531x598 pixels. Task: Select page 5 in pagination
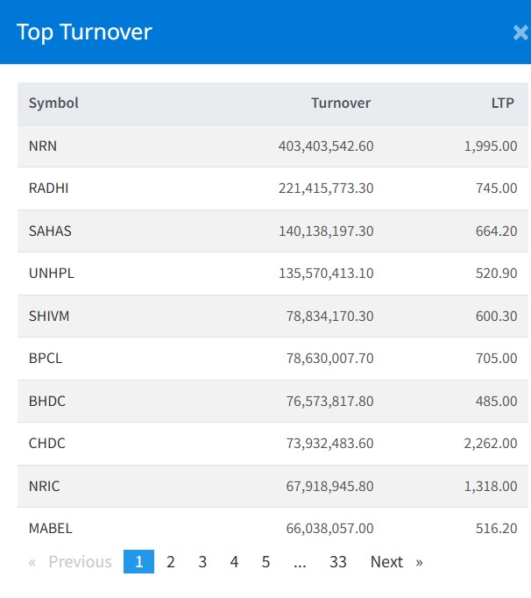pyautogui.click(x=265, y=562)
